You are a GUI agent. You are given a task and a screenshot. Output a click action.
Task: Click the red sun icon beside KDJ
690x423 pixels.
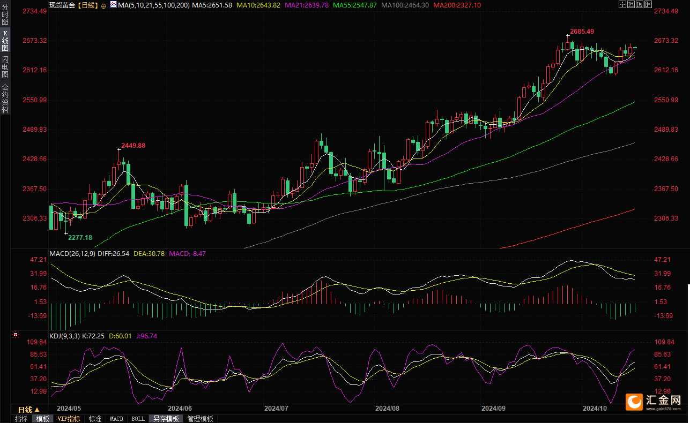[16, 336]
